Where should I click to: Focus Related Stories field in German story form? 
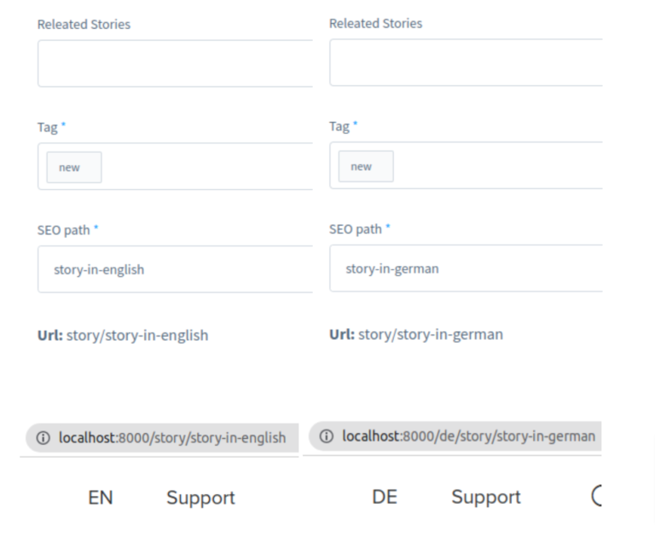pos(466,63)
